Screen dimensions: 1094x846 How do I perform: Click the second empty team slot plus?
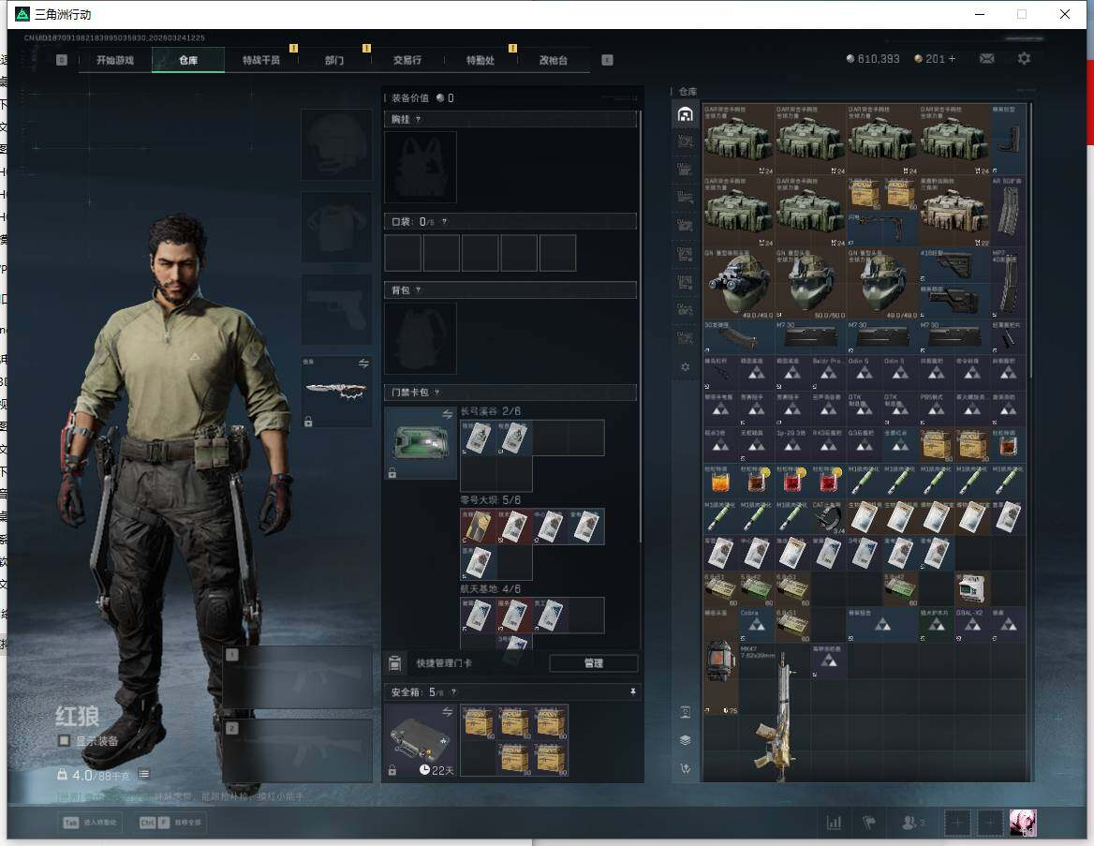click(x=989, y=823)
